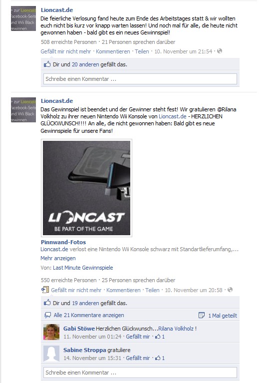Viewport: 280px width, 383px height.
Task: Click the globe icon beside 20:58 timestamp
Action: [230, 290]
